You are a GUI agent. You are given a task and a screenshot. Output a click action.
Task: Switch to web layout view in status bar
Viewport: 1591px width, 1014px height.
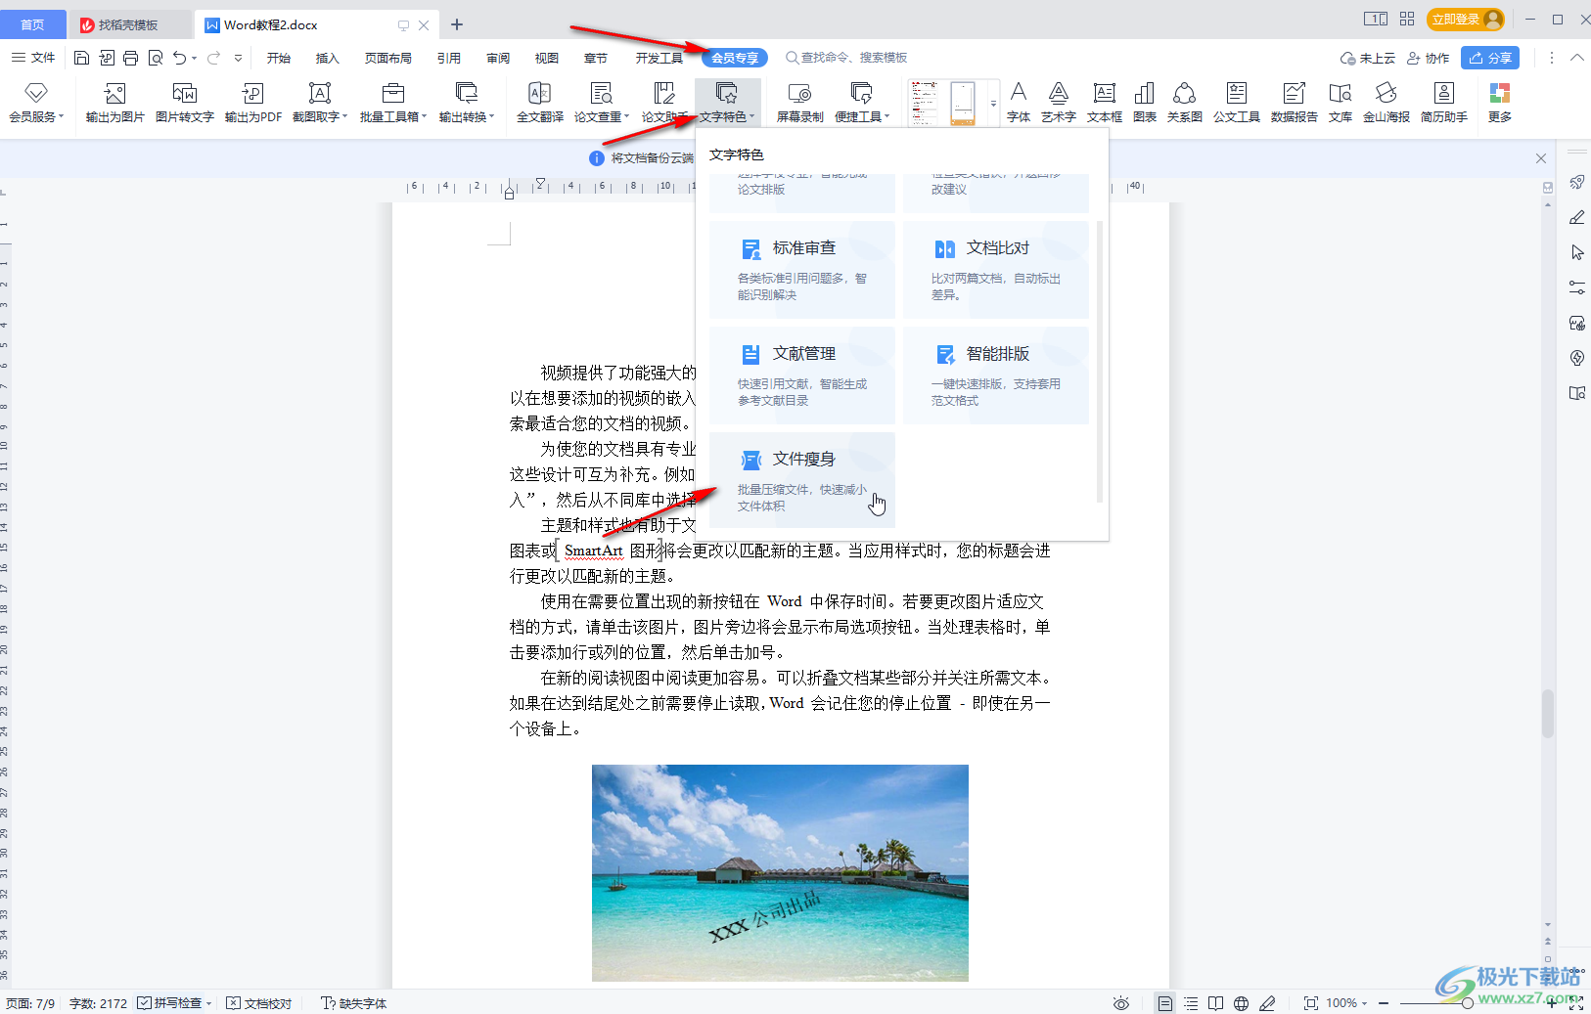[x=1241, y=1003]
